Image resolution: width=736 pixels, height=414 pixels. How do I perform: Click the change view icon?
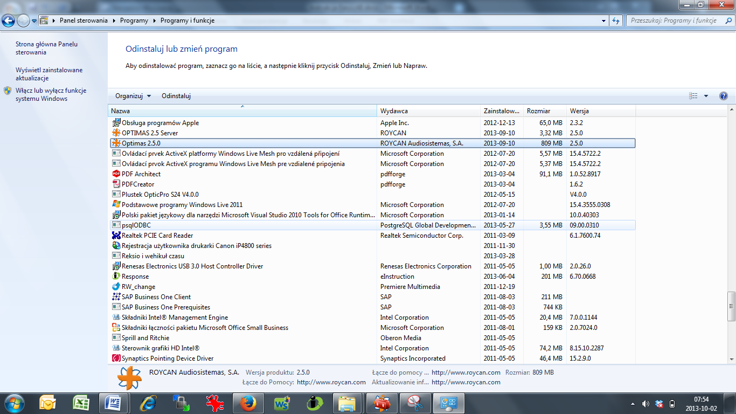[693, 96]
